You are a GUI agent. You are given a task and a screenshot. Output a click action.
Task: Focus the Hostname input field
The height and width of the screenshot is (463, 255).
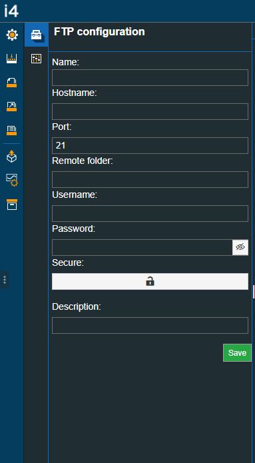pyautogui.click(x=150, y=112)
